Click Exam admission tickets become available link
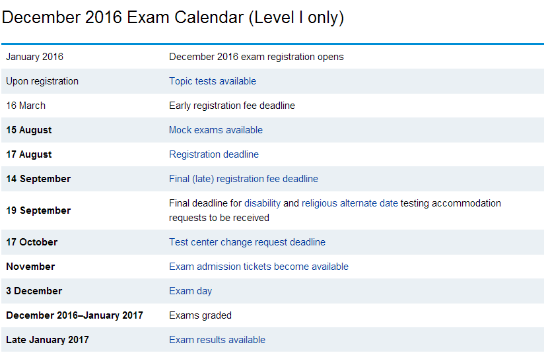 click(x=258, y=267)
